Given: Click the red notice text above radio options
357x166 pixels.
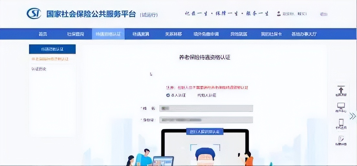Looking at the screenshot, I should 207,88.
